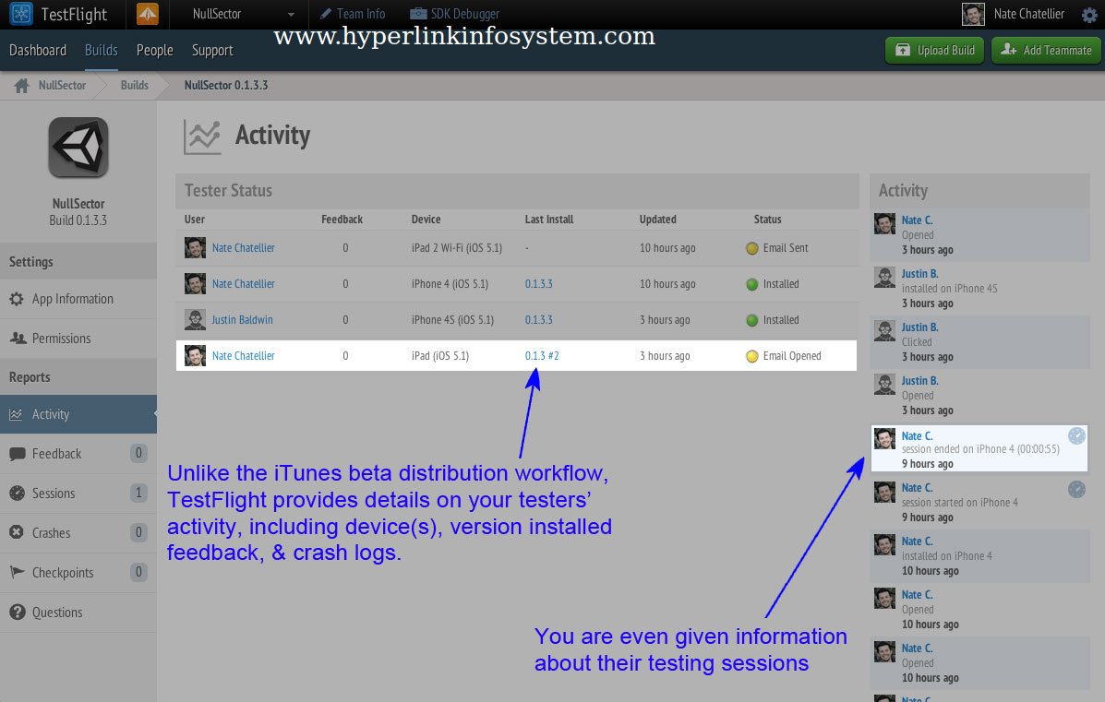Click Nate Chatellier link in iPad row
This screenshot has width=1105, height=702.
243,355
